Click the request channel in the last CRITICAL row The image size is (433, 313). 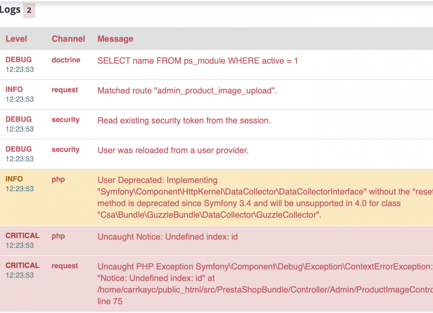(65, 266)
